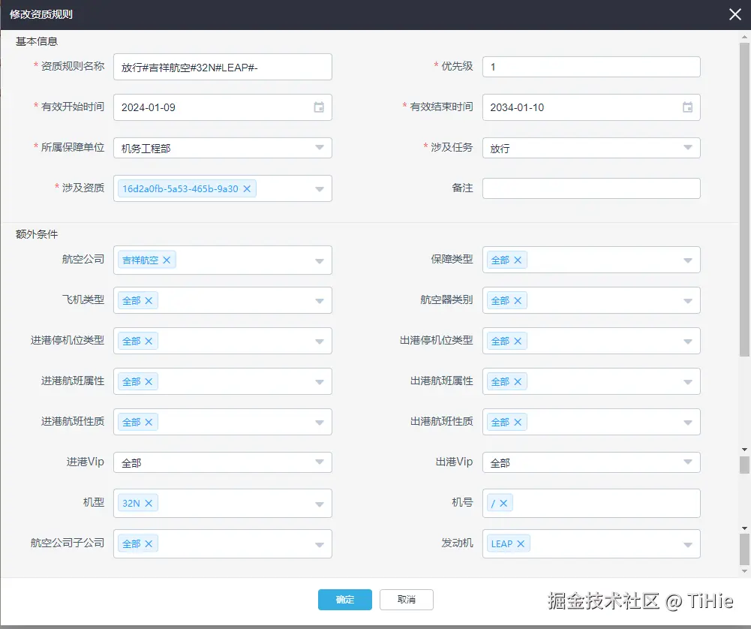This screenshot has width=751, height=629.
Task: Remove 全部 tag in 进港停机位类型
Action: pyautogui.click(x=149, y=341)
